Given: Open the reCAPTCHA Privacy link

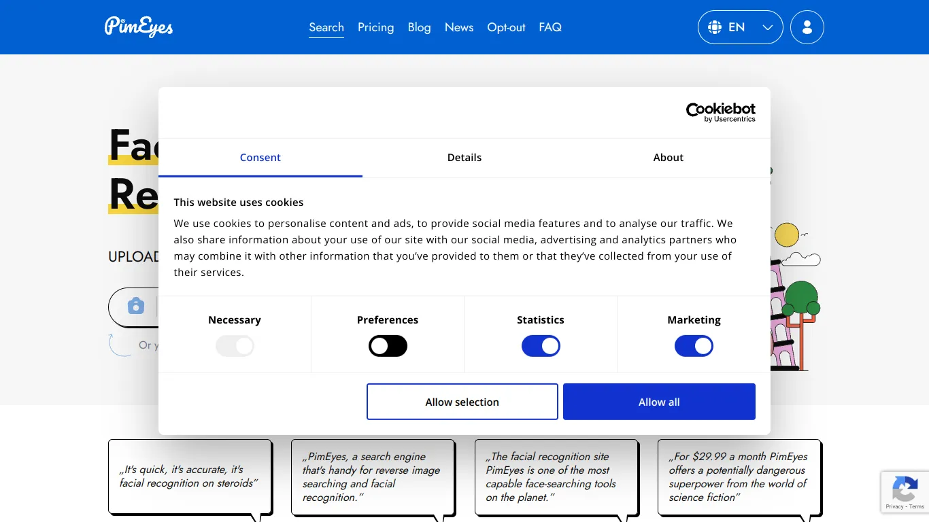Looking at the screenshot, I should pyautogui.click(x=894, y=506).
